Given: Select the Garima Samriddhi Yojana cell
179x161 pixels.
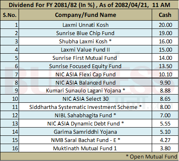Looking at the screenshot, I should (x=86, y=132).
